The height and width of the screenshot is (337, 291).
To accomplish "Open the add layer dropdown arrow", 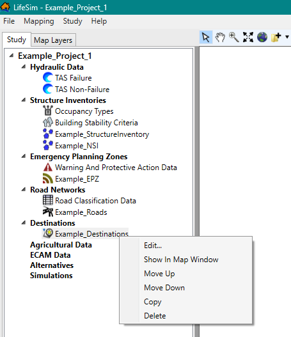I will 287,37.
